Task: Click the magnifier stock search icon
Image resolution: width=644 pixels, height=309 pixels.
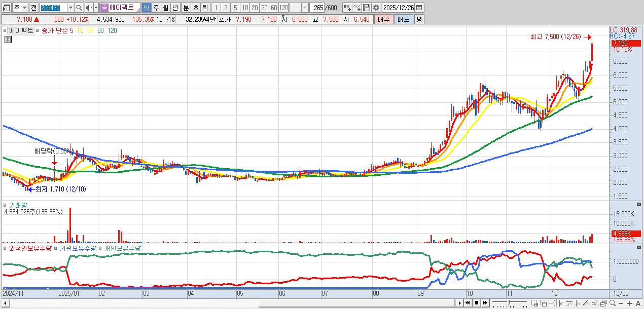Action: coord(79,8)
